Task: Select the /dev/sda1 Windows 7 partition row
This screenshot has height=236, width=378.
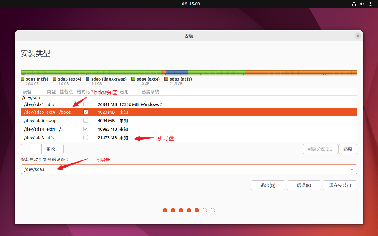Action: click(x=189, y=104)
